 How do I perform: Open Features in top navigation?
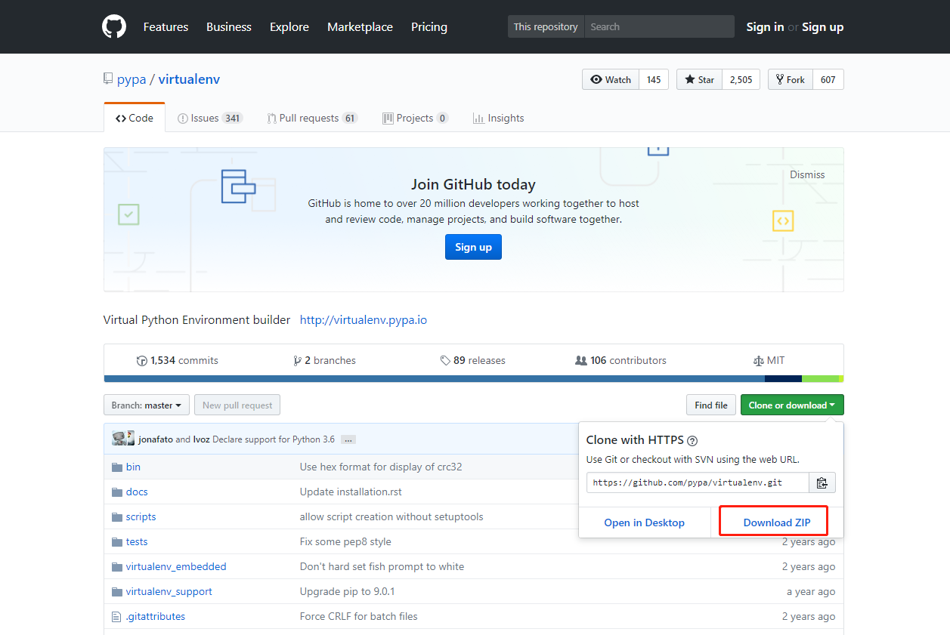pyautogui.click(x=166, y=27)
